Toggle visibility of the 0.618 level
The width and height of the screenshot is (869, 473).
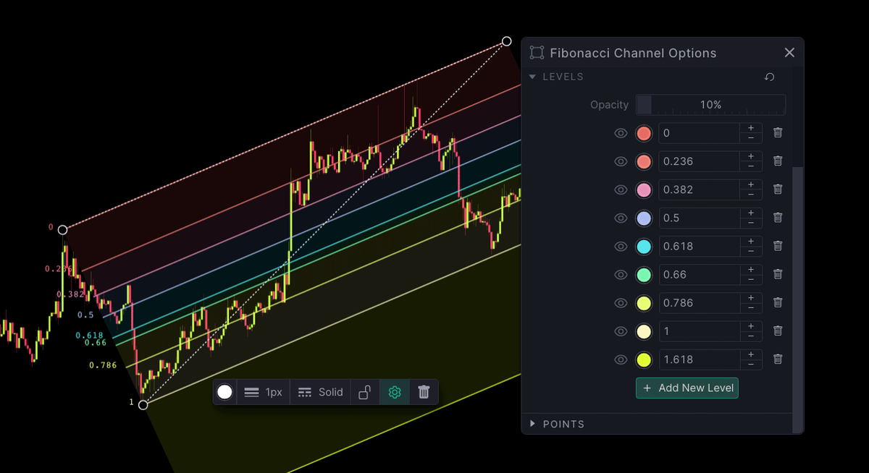tap(621, 246)
